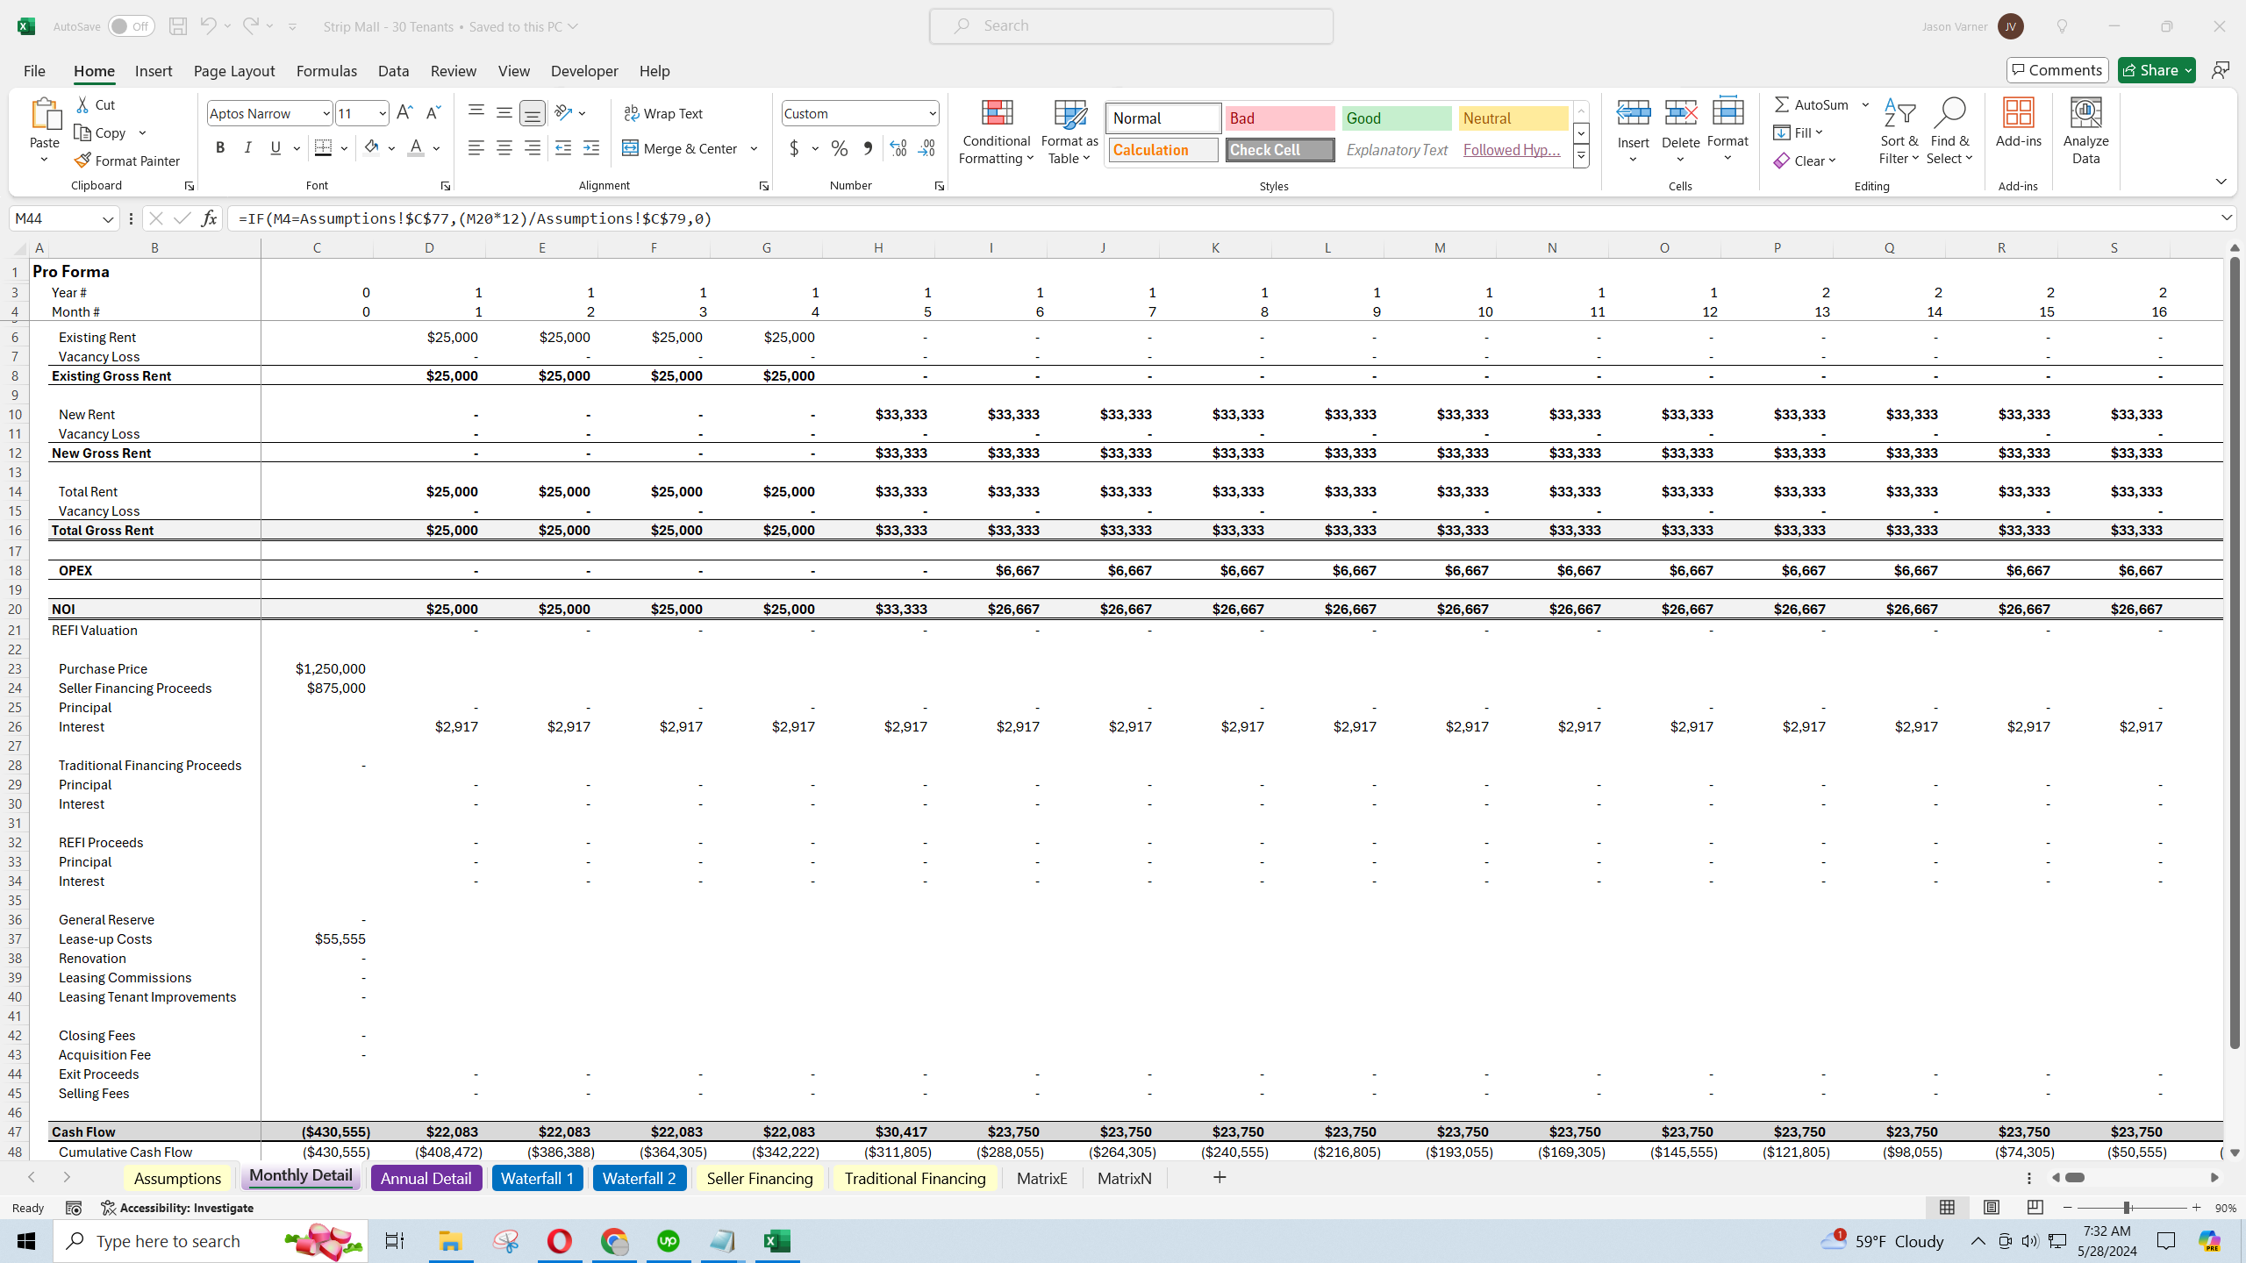Screen dimensions: 2246x1263
Task: Click the vertical scrollbar thumb
Action: click(x=2235, y=652)
